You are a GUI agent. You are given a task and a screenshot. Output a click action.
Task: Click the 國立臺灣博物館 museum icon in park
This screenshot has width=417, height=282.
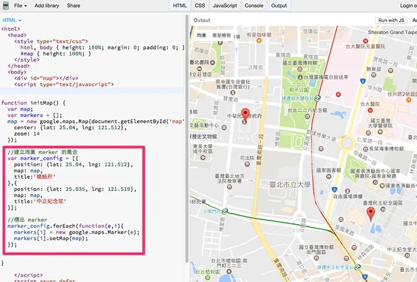(300, 69)
